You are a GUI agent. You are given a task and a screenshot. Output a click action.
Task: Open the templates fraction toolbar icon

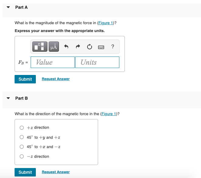click(x=40, y=47)
